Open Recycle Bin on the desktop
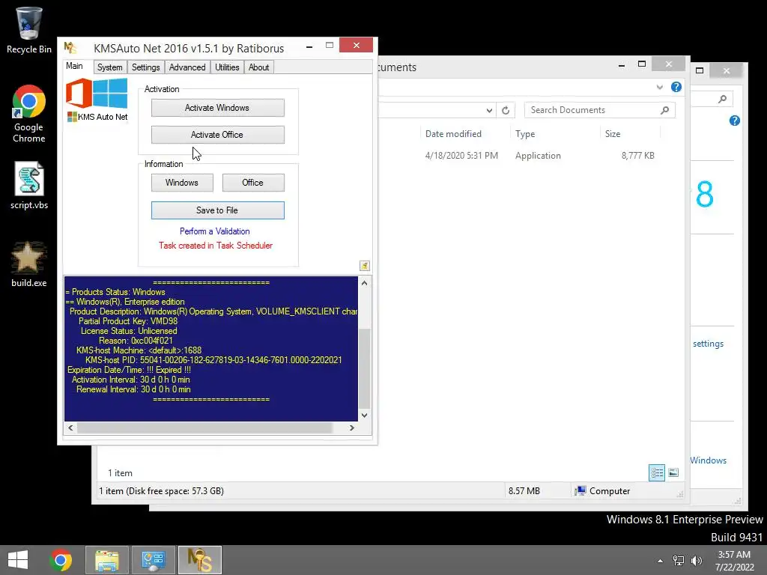 click(x=29, y=30)
